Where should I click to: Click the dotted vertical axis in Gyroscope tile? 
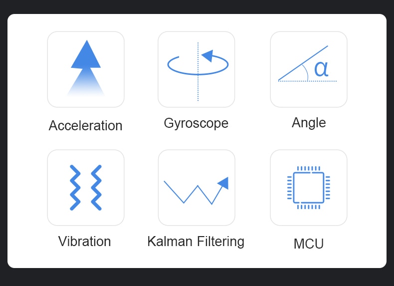click(x=198, y=72)
